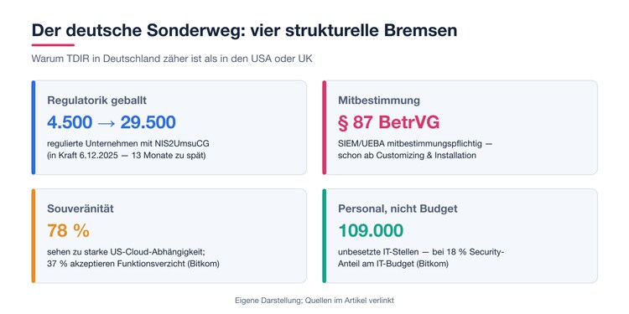Click the orange '78 %' figure

[68, 231]
